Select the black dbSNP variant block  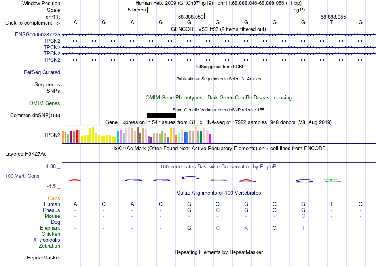pyautogui.click(x=161, y=116)
